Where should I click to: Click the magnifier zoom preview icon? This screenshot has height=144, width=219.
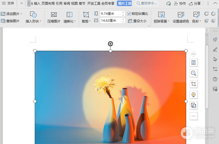(194, 73)
